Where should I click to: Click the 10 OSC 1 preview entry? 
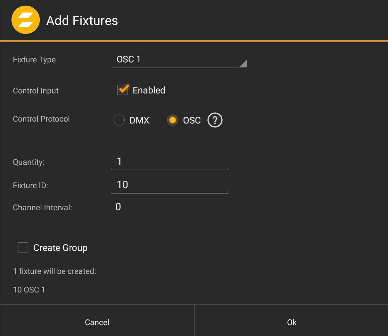click(29, 290)
